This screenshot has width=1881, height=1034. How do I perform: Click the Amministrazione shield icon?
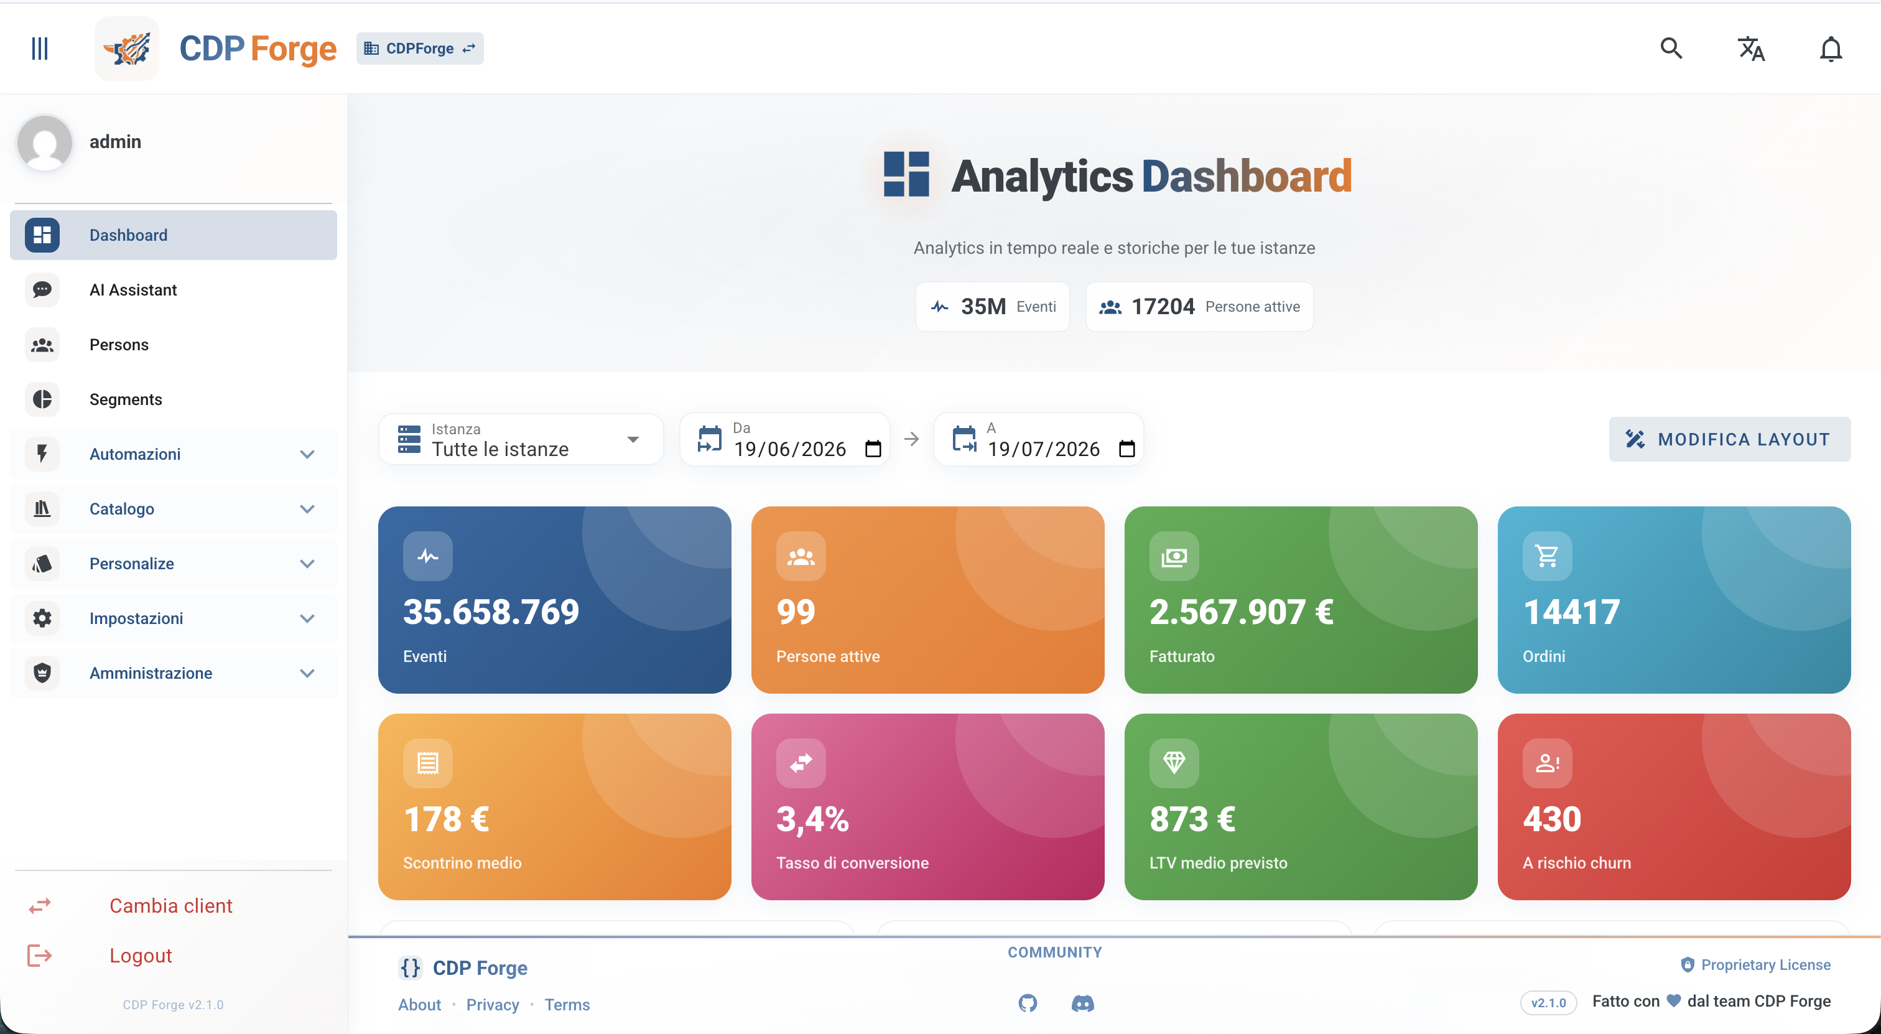[42, 673]
